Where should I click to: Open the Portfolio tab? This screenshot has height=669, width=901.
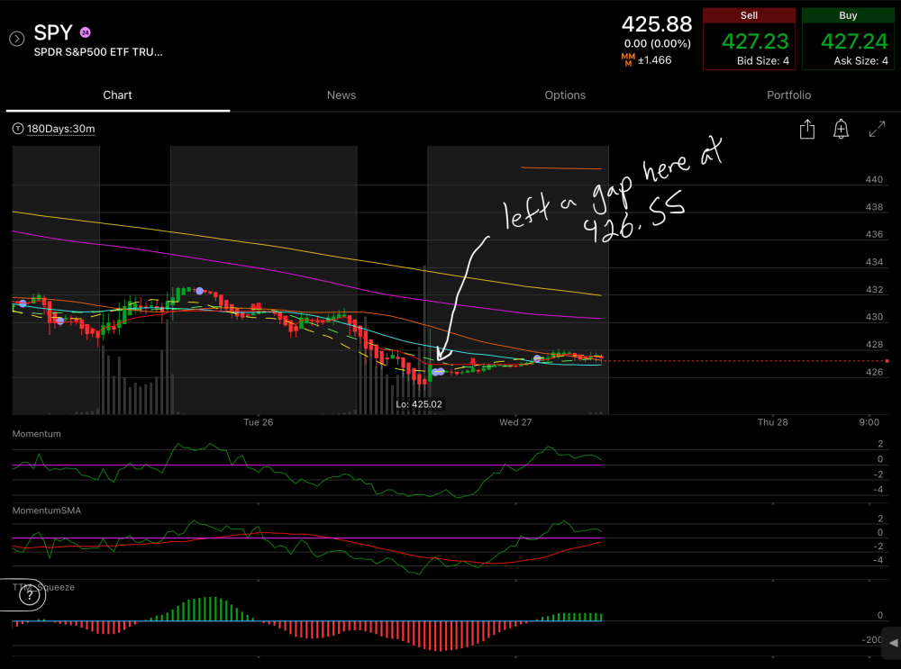click(789, 95)
